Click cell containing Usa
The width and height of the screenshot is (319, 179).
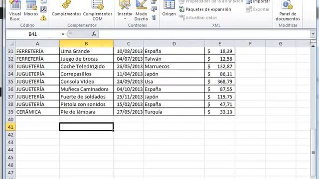(x=174, y=82)
